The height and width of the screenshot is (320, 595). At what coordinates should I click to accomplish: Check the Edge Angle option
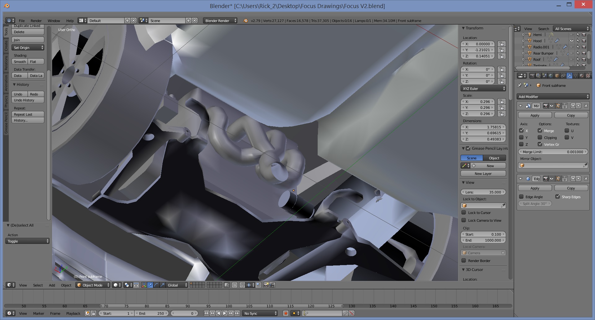click(521, 197)
